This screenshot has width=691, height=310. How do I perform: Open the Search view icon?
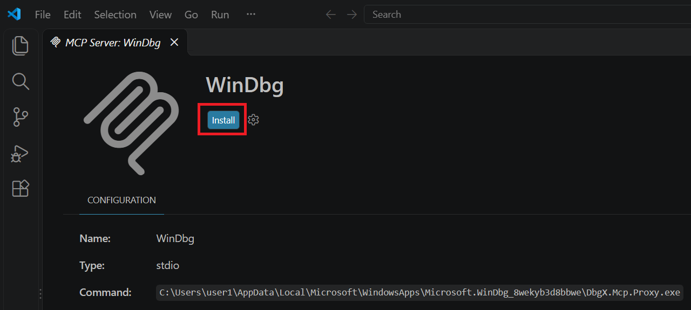point(21,81)
